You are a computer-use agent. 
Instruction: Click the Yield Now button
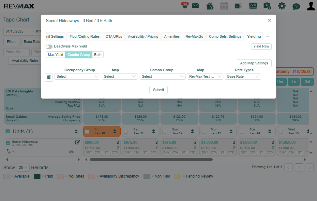(x=261, y=47)
